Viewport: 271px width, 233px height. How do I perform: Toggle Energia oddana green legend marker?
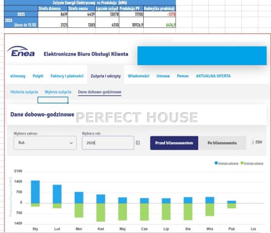242,163
